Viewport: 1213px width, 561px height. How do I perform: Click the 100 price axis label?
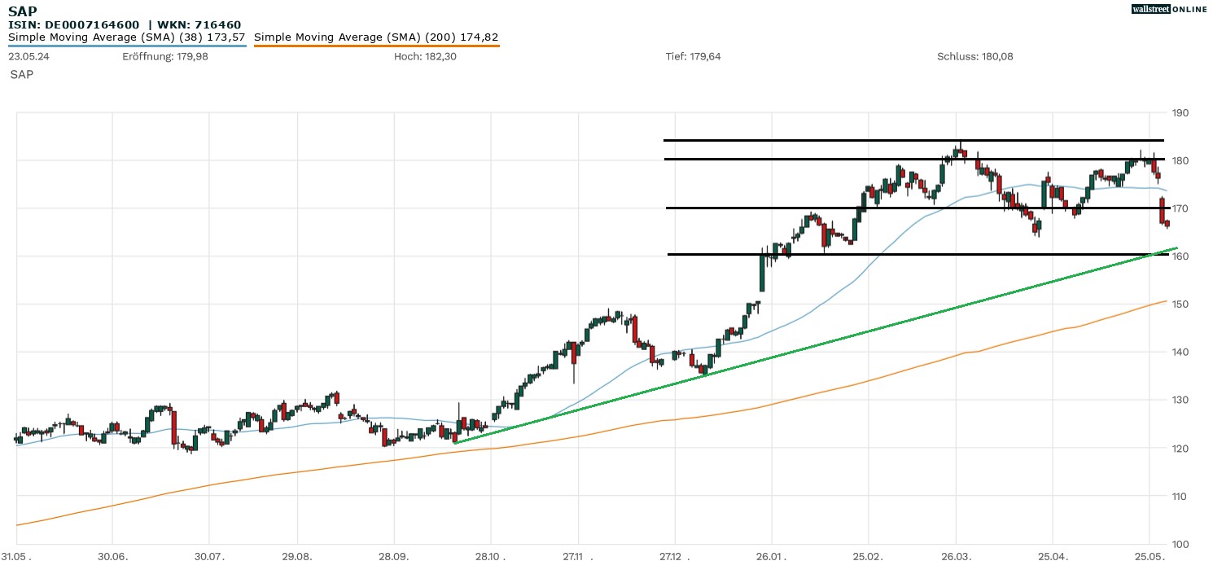click(x=1180, y=544)
